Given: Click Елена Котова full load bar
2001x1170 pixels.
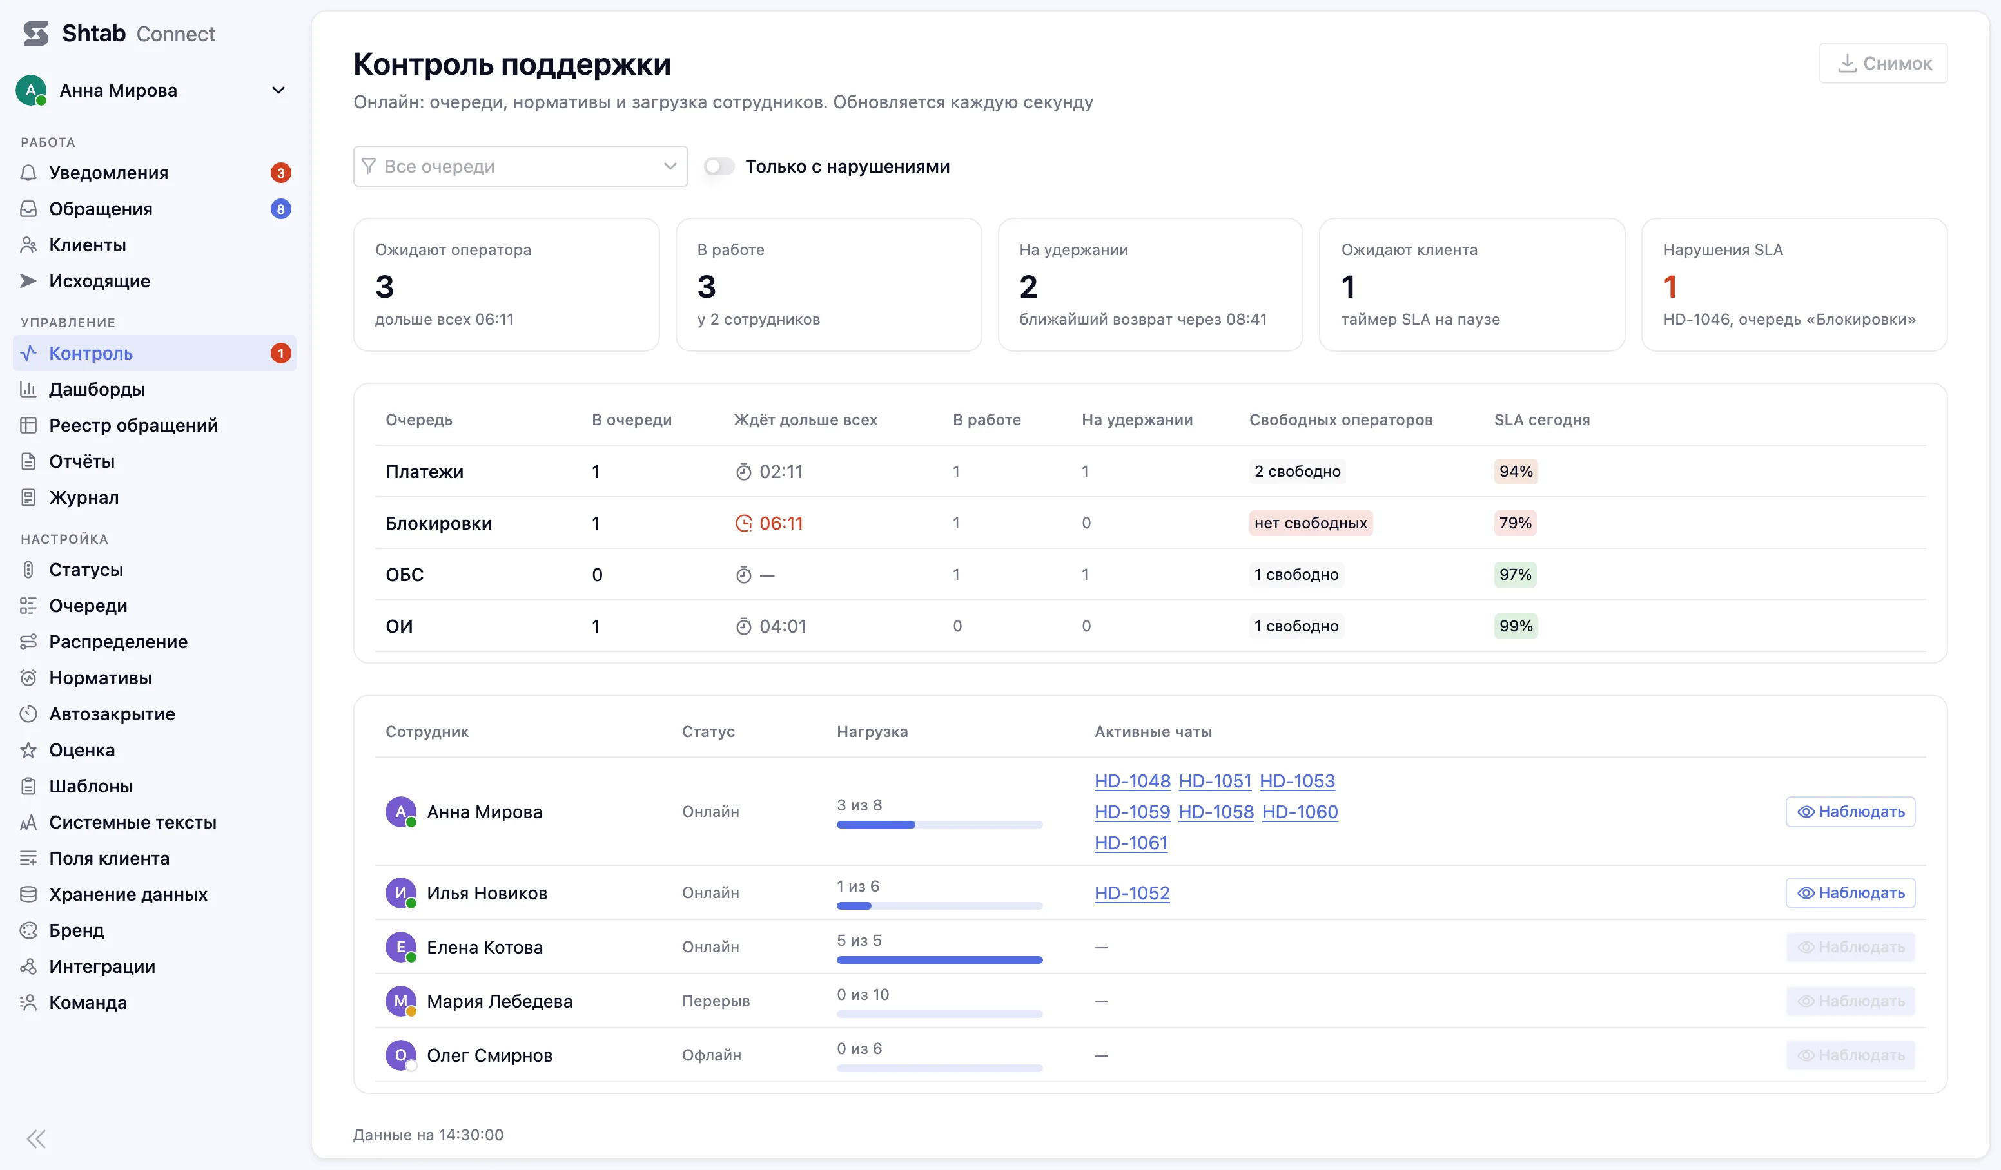Looking at the screenshot, I should tap(939, 960).
